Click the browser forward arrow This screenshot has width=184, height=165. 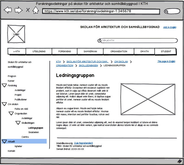tap(18, 10)
